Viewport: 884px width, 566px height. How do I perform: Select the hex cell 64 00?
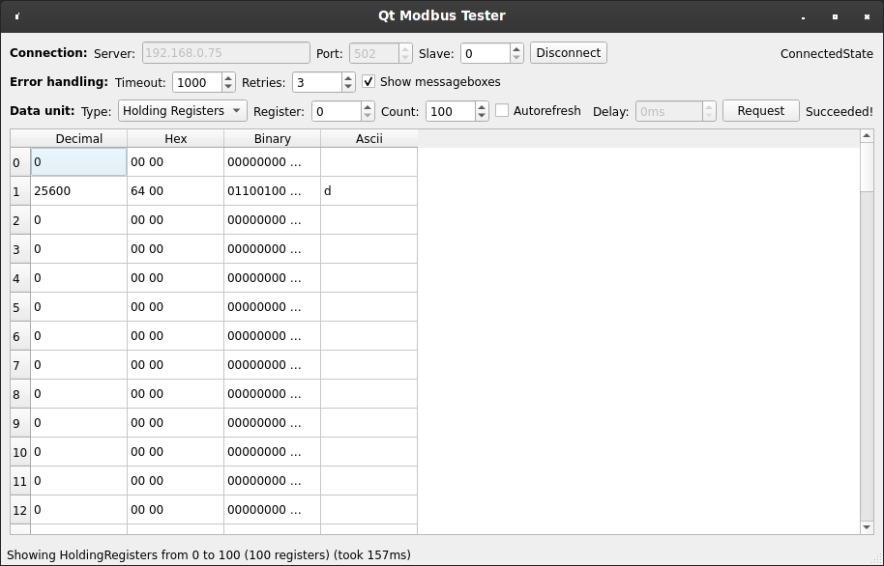pos(175,191)
